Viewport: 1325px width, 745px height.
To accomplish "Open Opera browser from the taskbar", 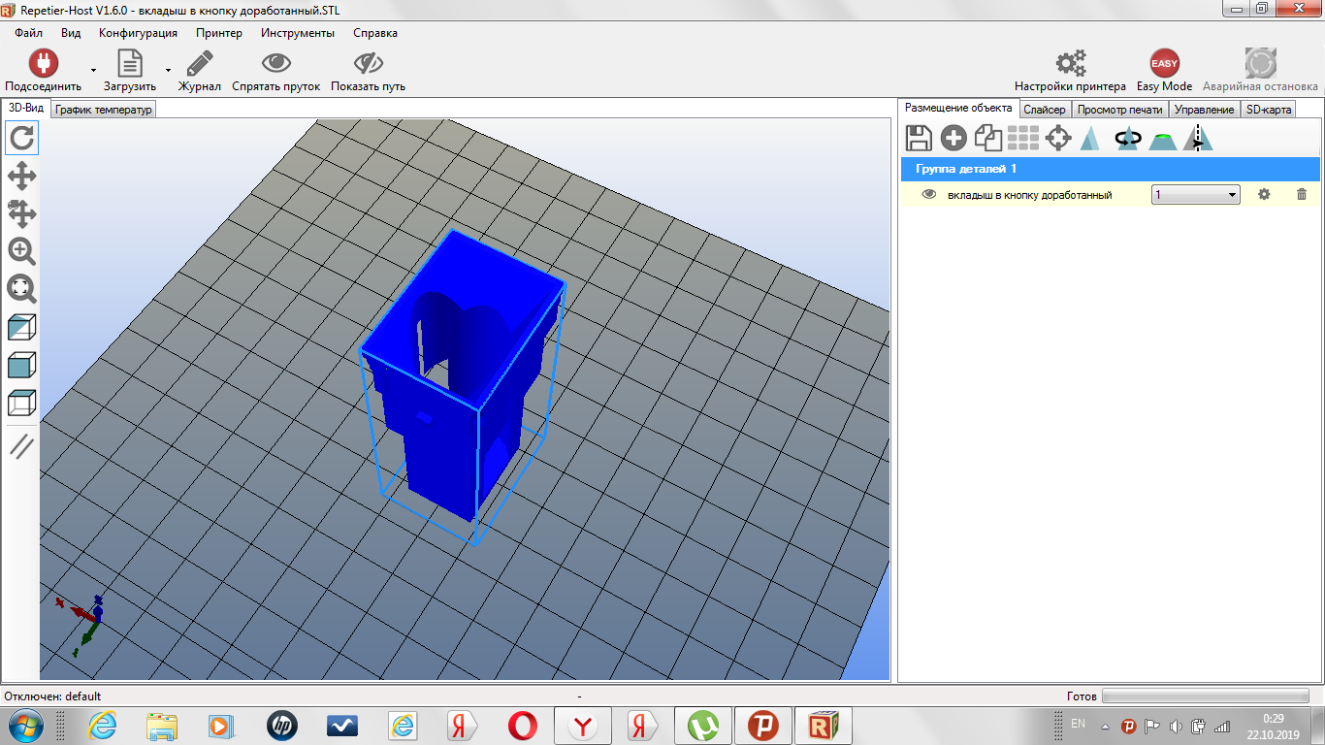I will pos(523,726).
